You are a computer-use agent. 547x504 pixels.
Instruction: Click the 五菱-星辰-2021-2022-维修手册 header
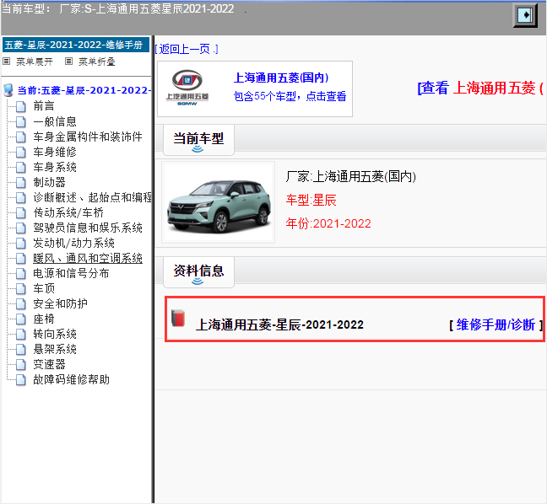pos(76,45)
